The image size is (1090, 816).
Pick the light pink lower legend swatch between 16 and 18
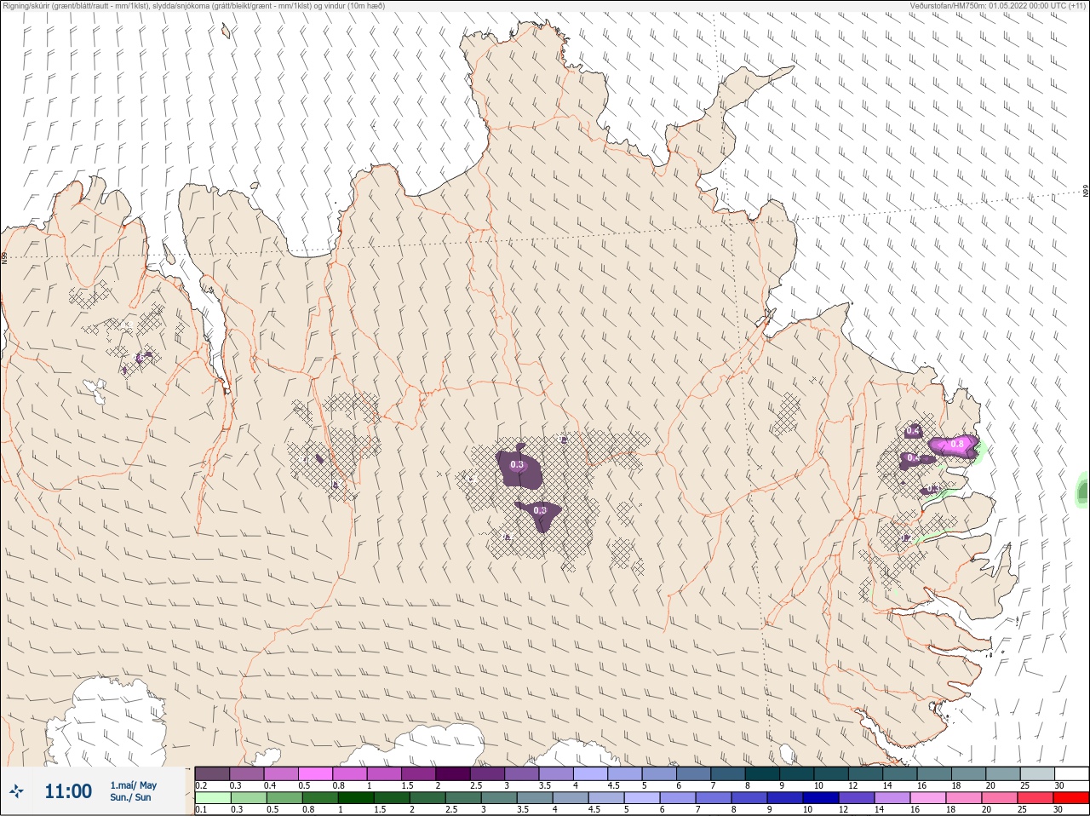pyautogui.click(x=928, y=798)
